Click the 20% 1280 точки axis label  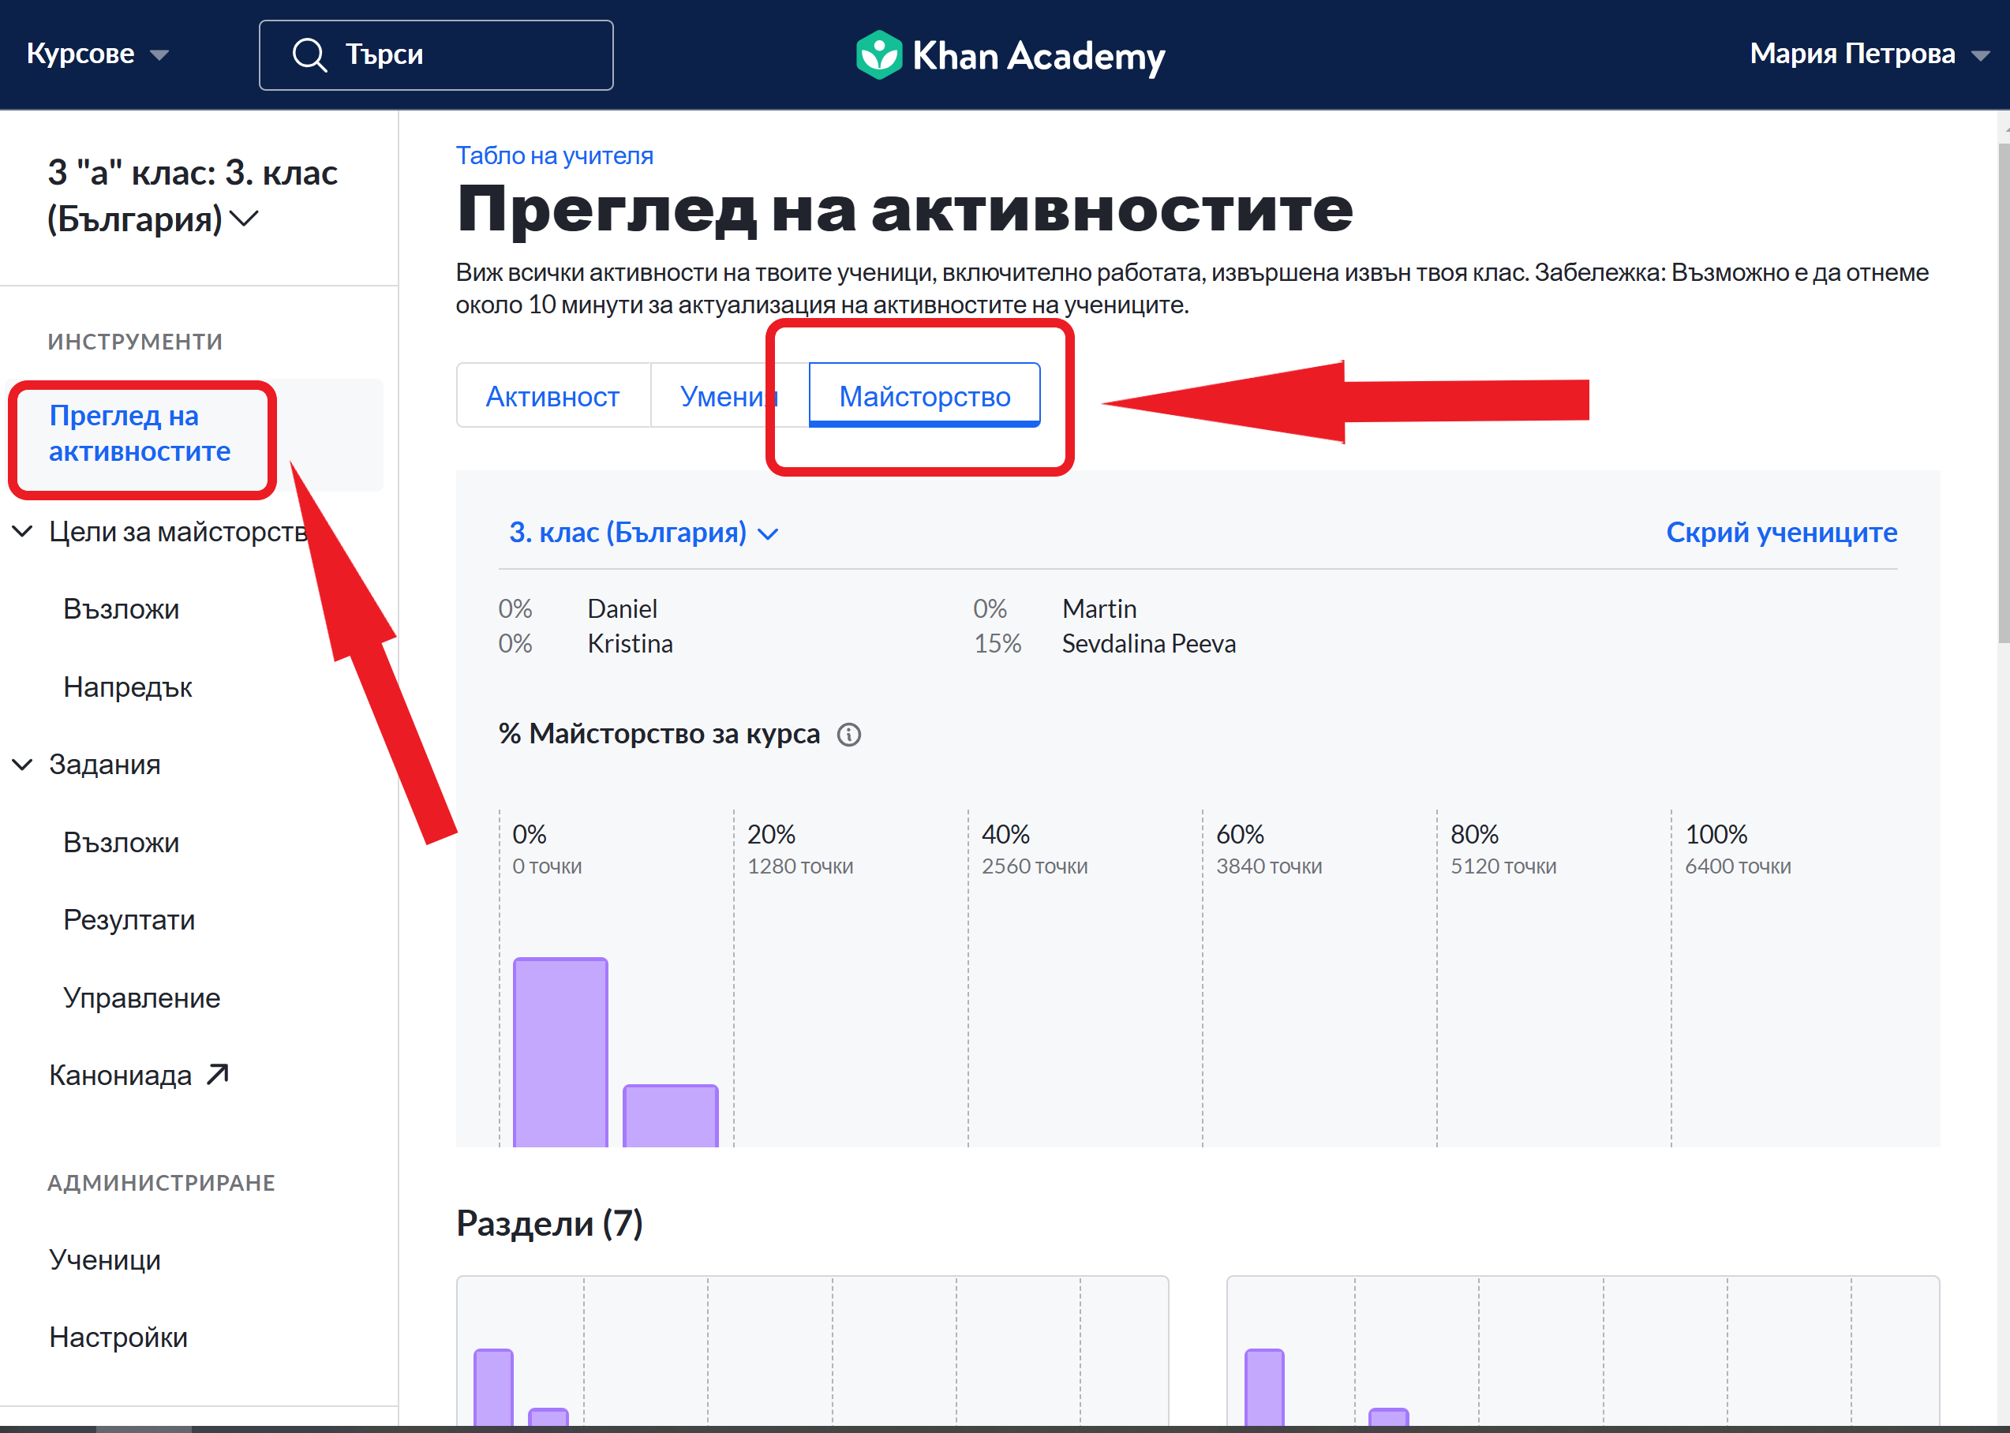[x=800, y=848]
